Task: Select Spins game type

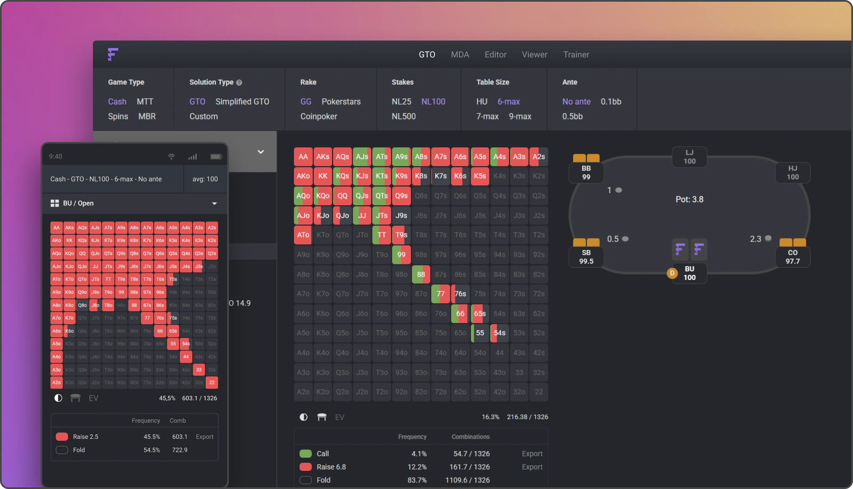Action: 118,117
